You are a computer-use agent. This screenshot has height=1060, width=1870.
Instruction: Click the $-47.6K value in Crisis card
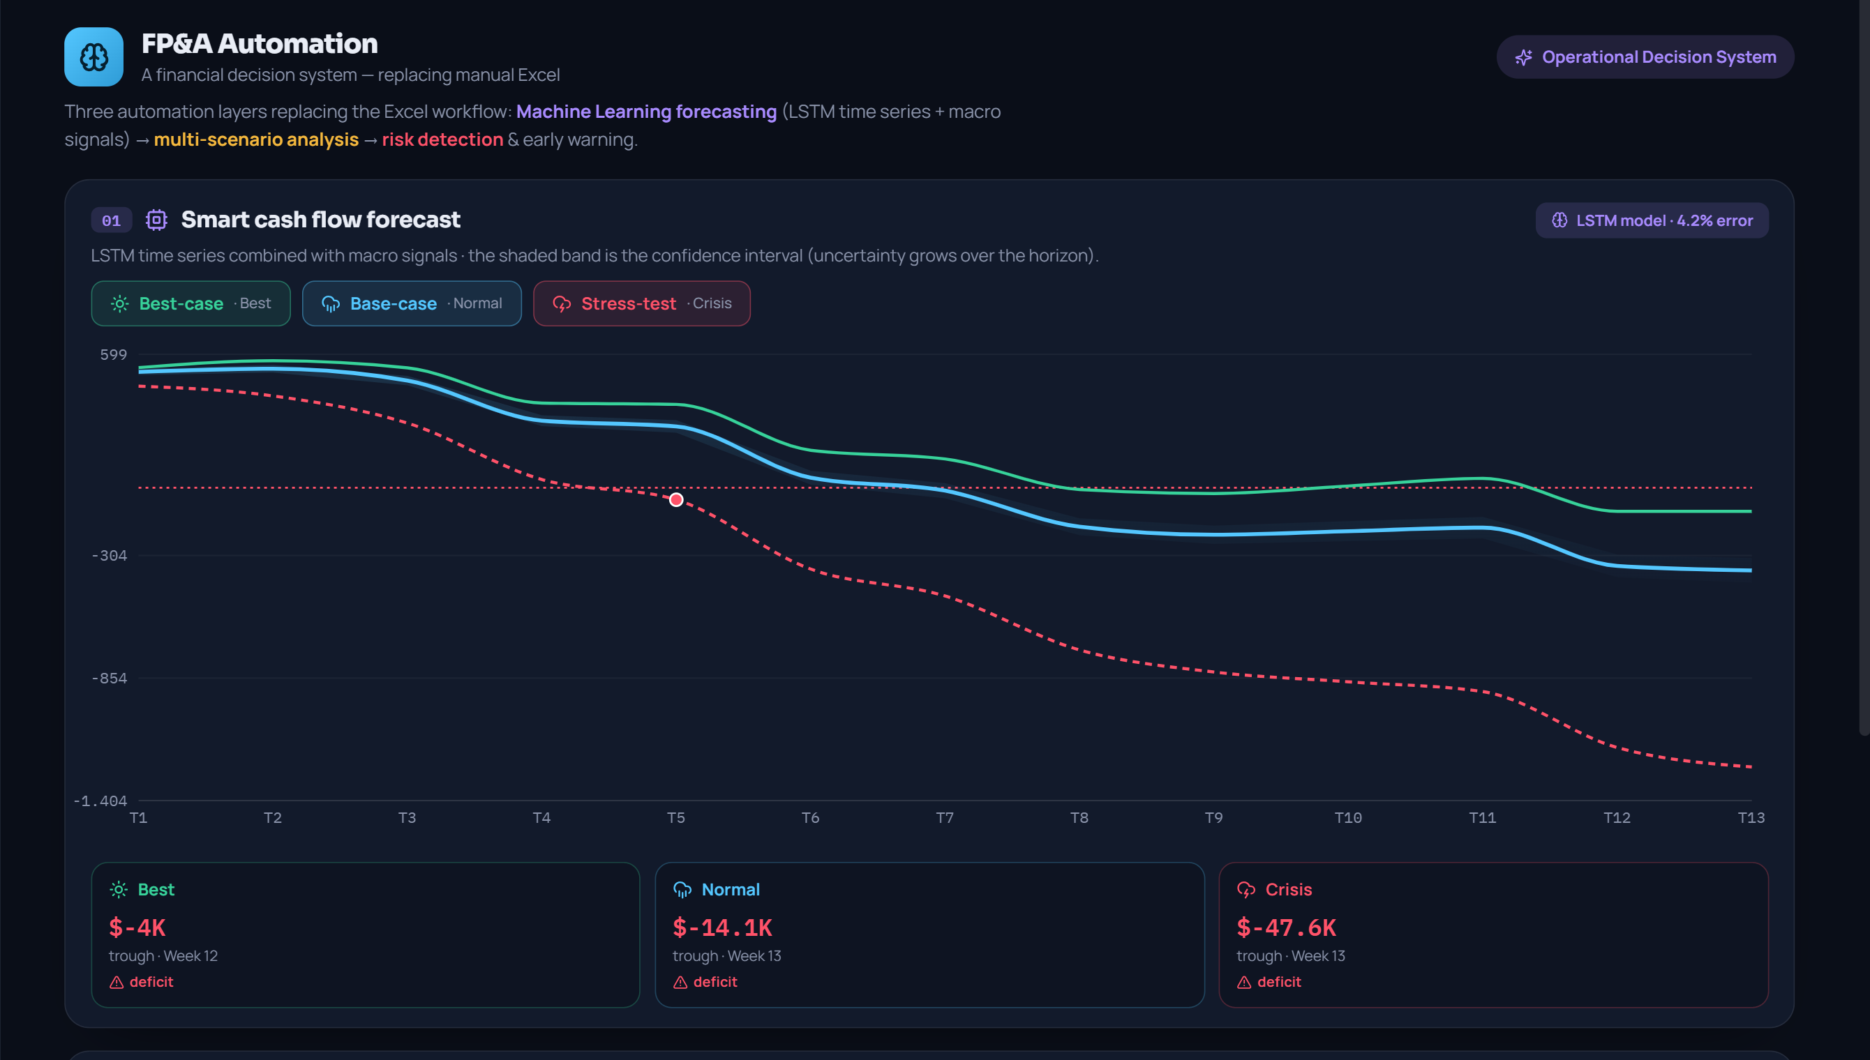[x=1286, y=927]
